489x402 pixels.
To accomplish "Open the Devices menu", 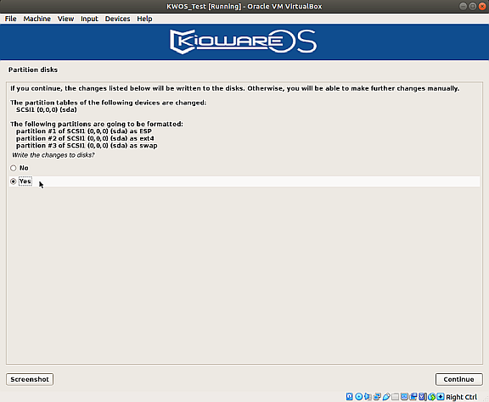I will (117, 19).
